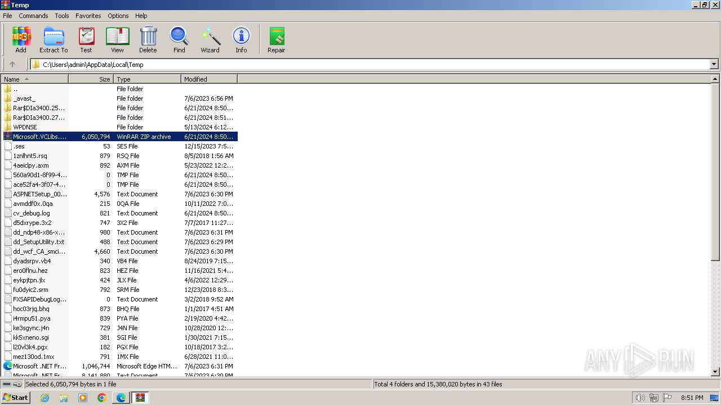Click the Delete trash can icon
721x405 pixels.
(148, 40)
